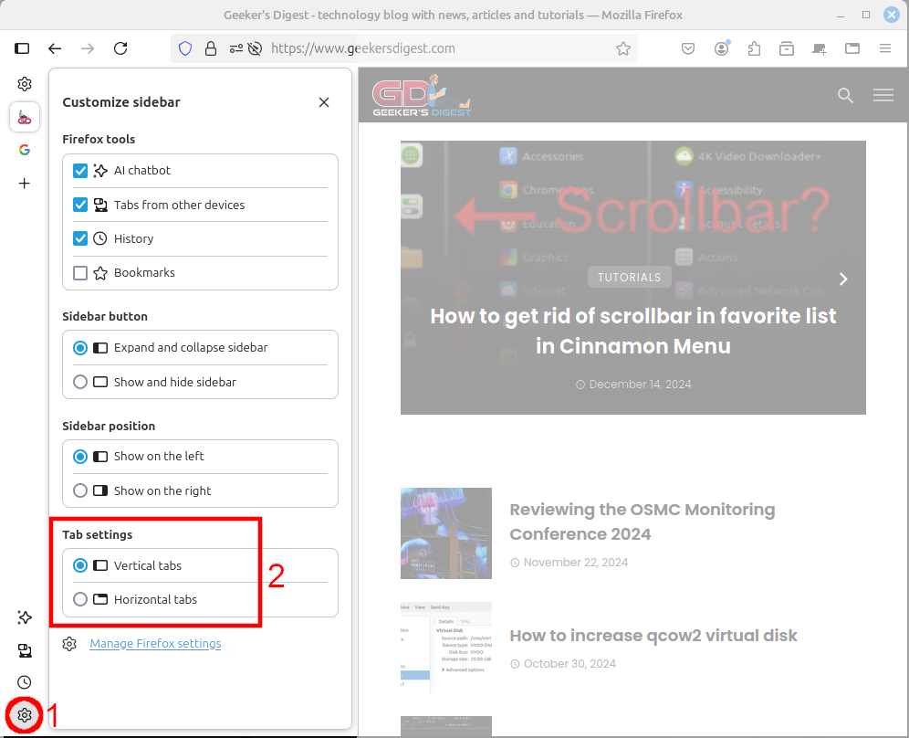
Task: Expand the Geeker's Digest site menu
Action: (x=883, y=95)
